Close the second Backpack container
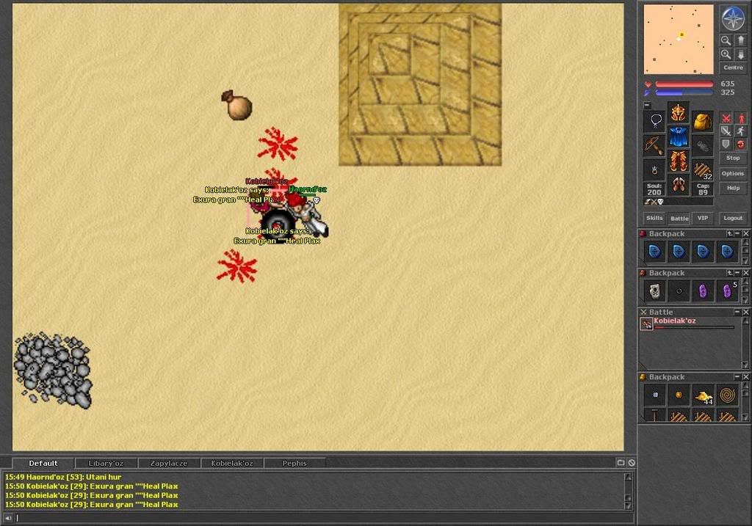Viewport: 752px width, 526px height. pyautogui.click(x=746, y=273)
